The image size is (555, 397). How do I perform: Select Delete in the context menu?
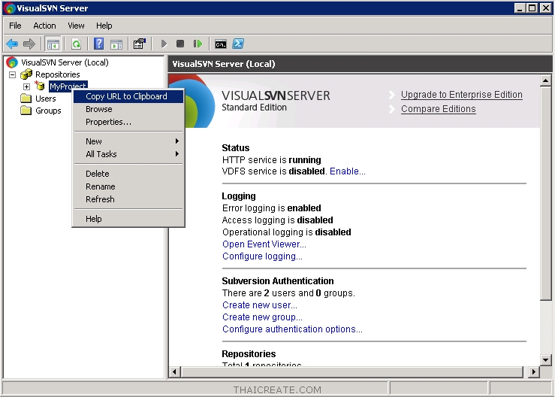128,174
